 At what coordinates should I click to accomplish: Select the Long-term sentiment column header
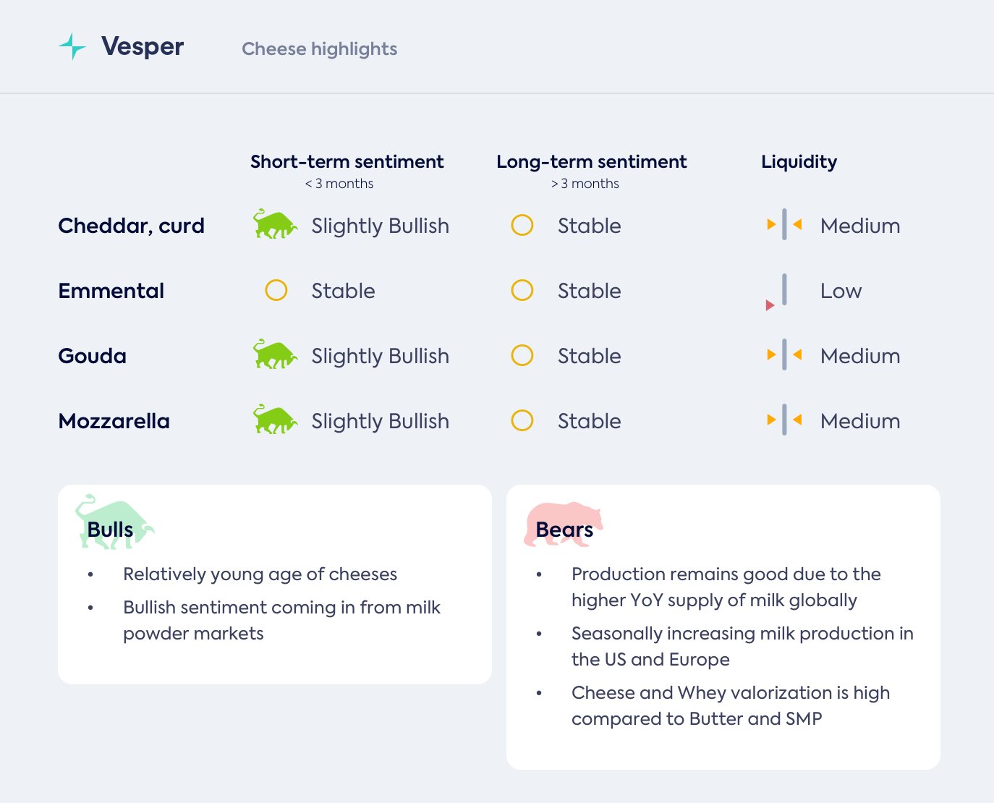pyautogui.click(x=591, y=162)
